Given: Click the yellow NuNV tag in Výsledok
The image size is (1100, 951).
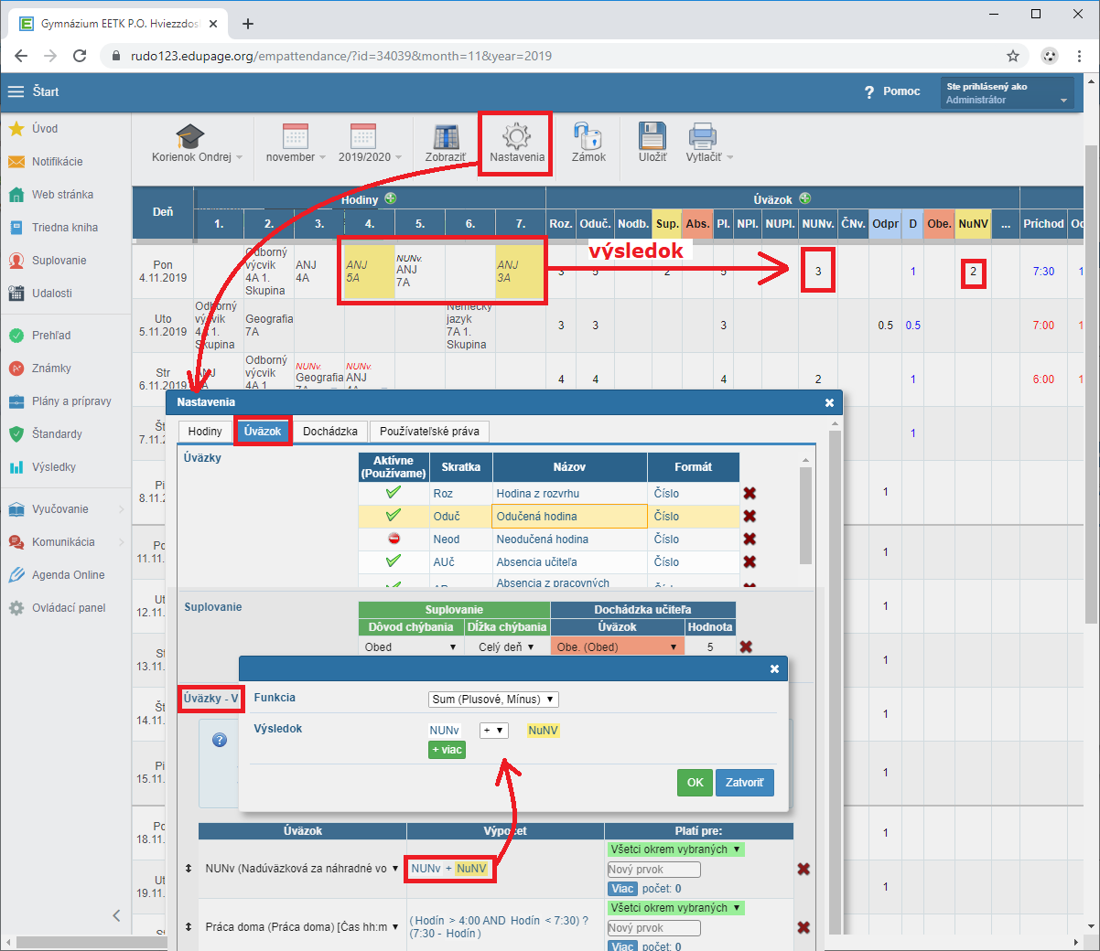Looking at the screenshot, I should pos(543,731).
